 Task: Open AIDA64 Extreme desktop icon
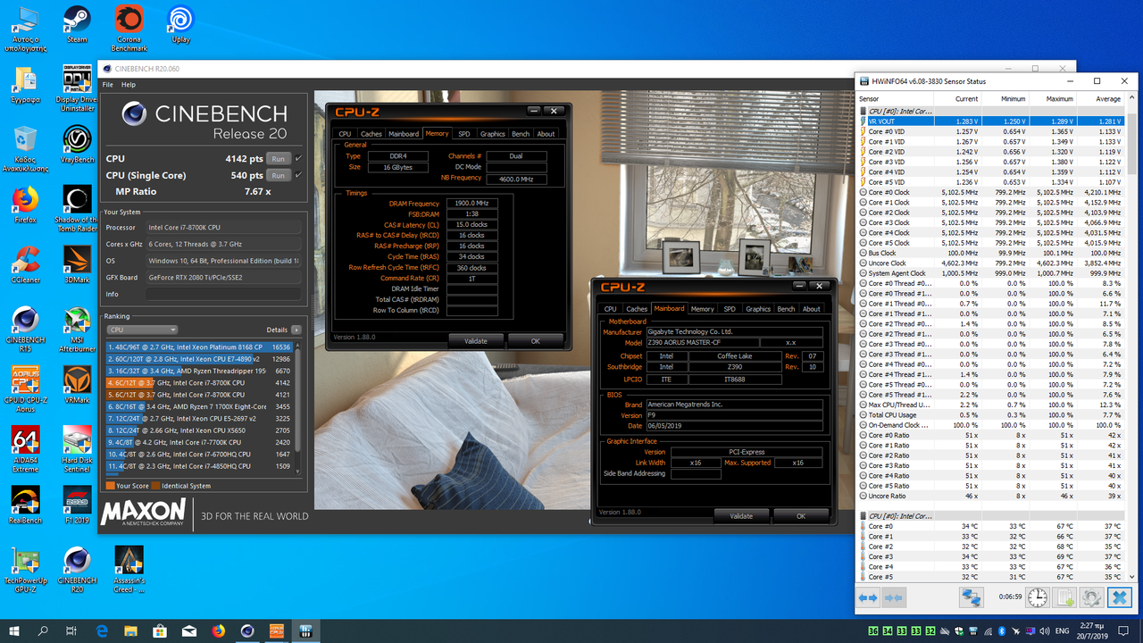26,450
